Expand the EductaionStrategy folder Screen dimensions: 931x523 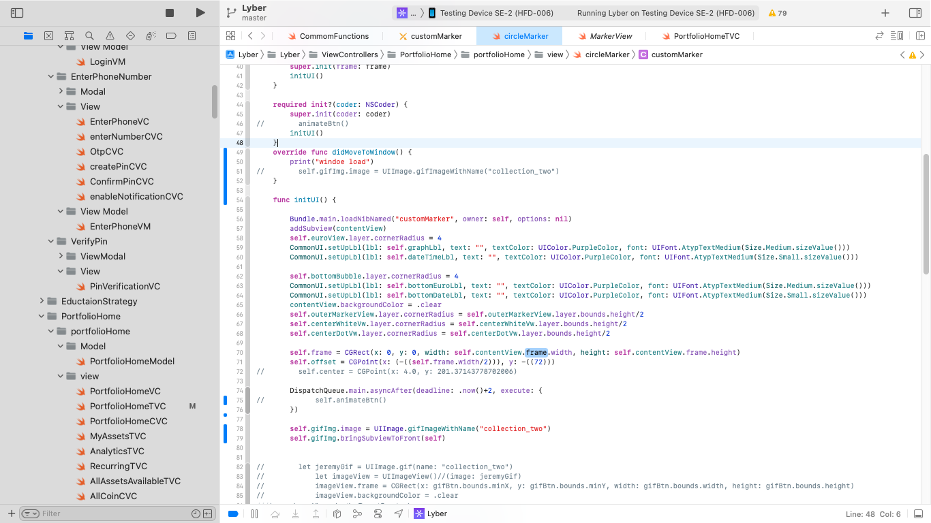(42, 302)
